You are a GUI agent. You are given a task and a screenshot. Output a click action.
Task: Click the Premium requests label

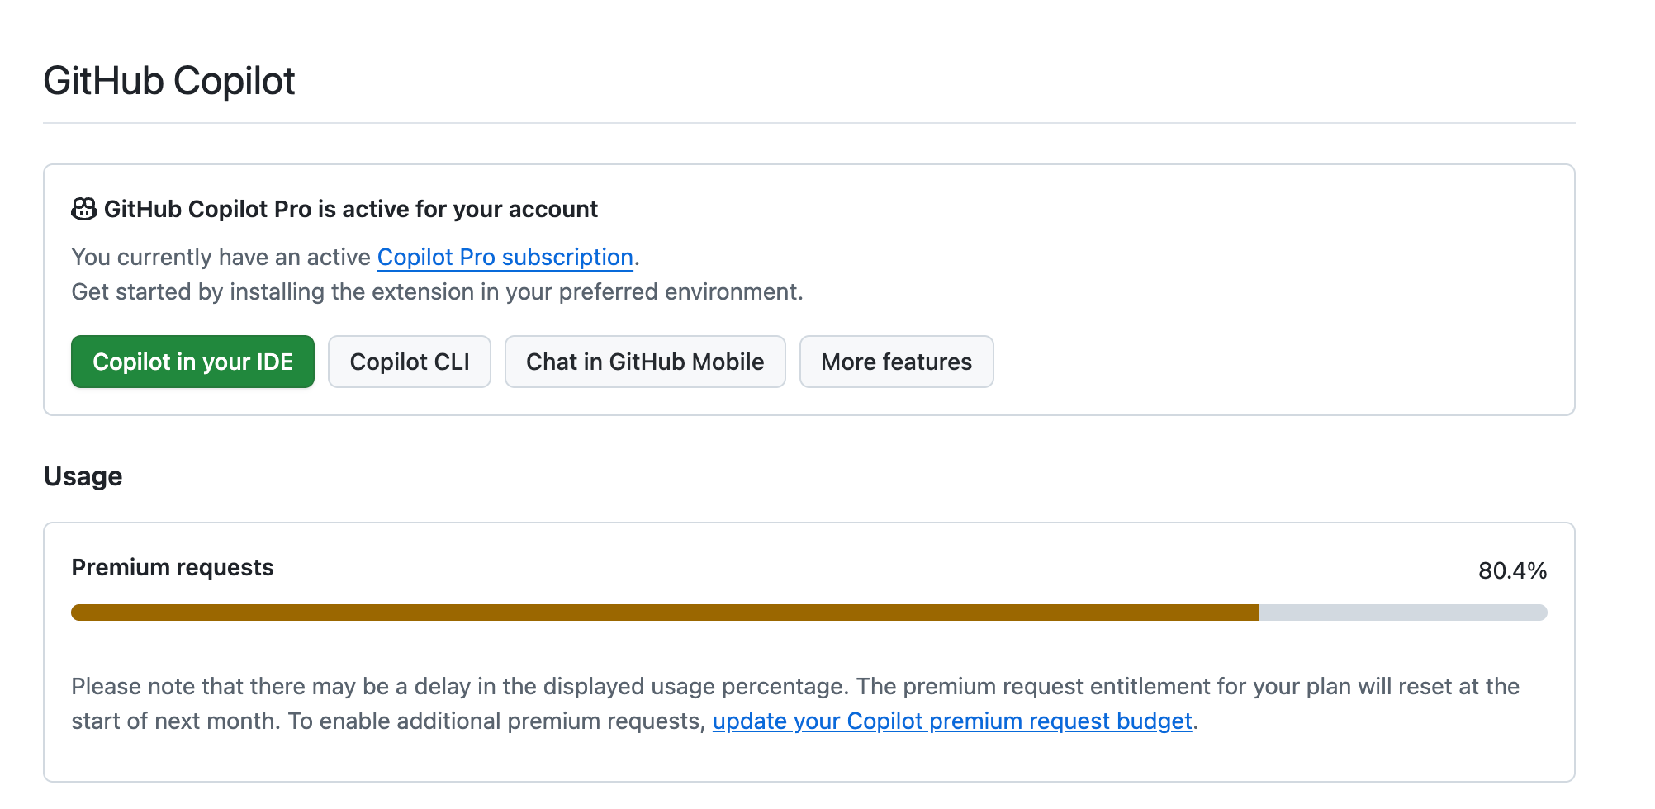(173, 568)
